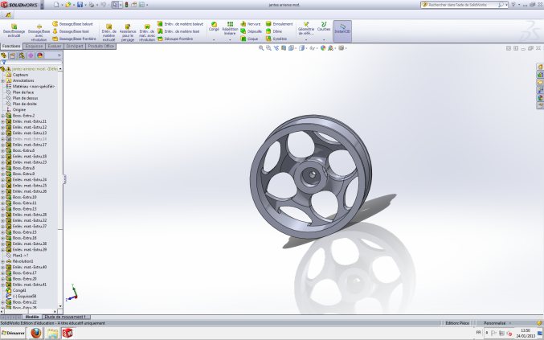The image size is (544, 340).
Task: Expand the SolidWorks logo menu arrow
Action: [x=42, y=5]
